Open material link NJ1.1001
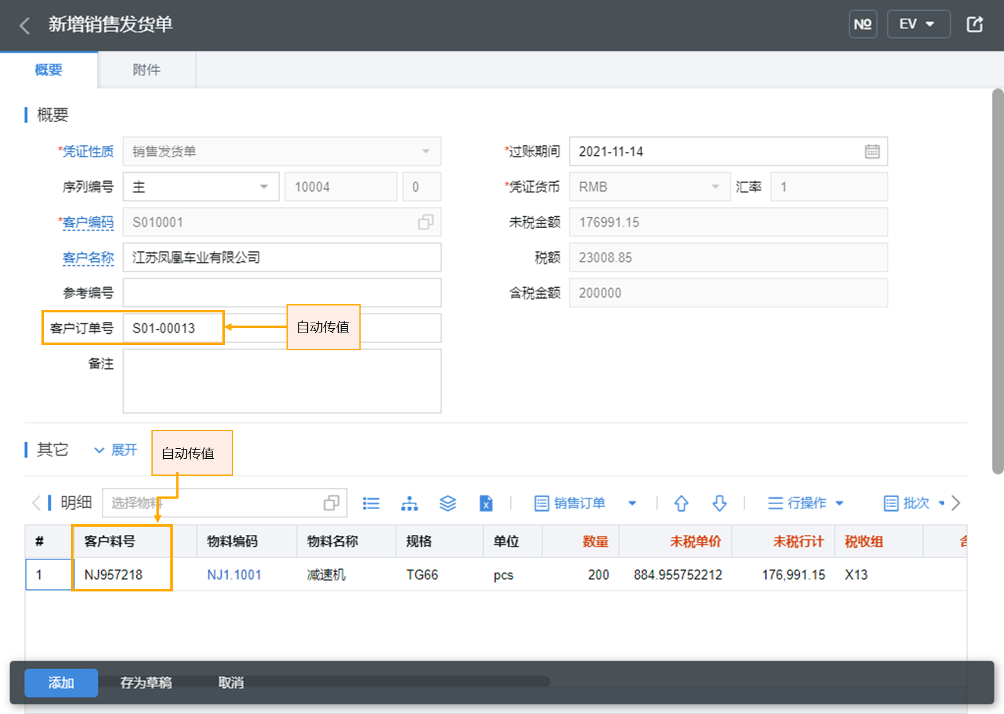This screenshot has width=1004, height=714. click(234, 574)
